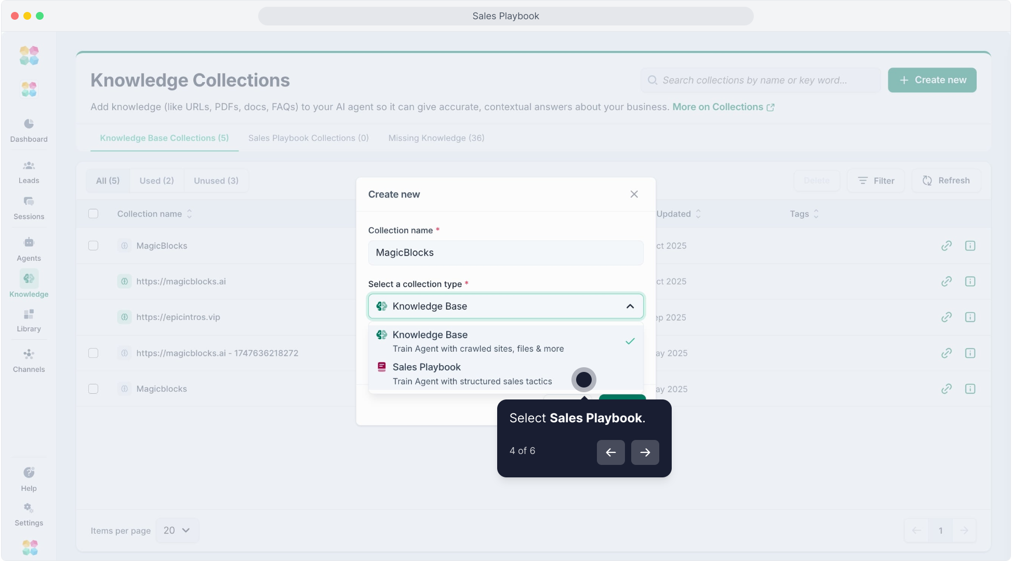Viewport: 1012px width, 561px height.
Task: Go to Leads in sidebar
Action: (x=29, y=166)
